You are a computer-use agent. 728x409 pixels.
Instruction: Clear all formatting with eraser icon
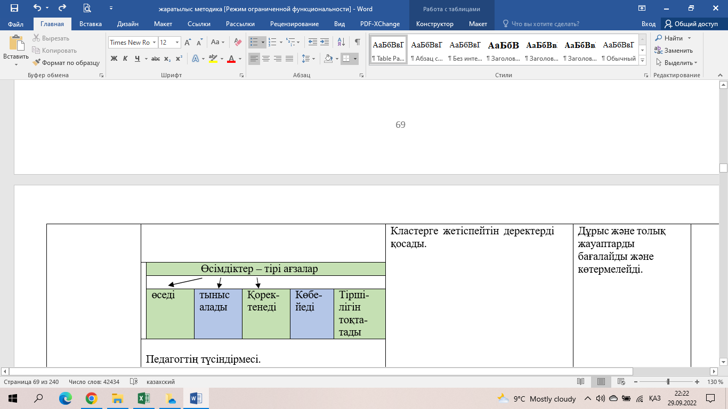click(237, 42)
